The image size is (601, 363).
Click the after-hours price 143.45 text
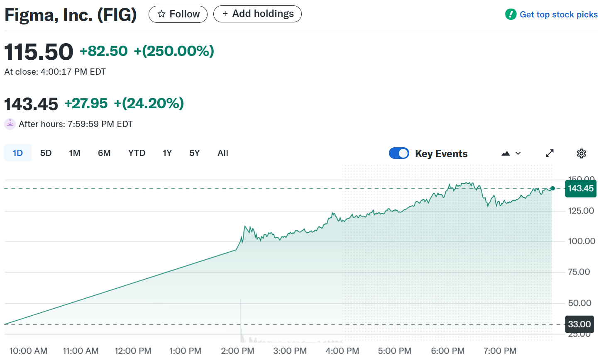click(x=31, y=104)
